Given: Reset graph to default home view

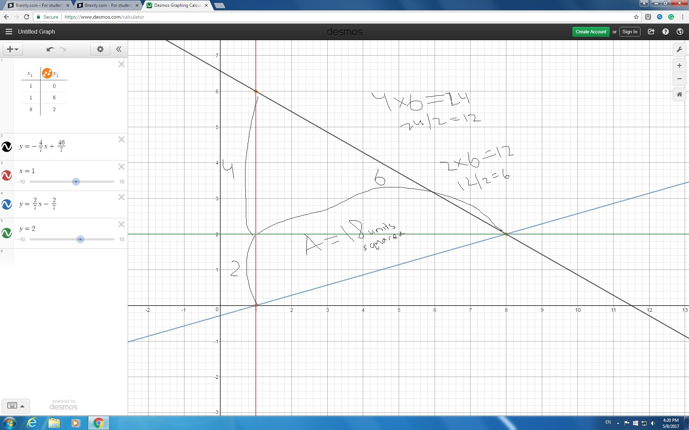Looking at the screenshot, I should [679, 94].
